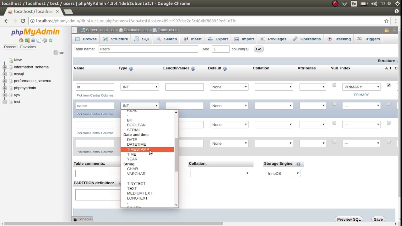Click the Save button
402x226 pixels.
pyautogui.click(x=378, y=219)
